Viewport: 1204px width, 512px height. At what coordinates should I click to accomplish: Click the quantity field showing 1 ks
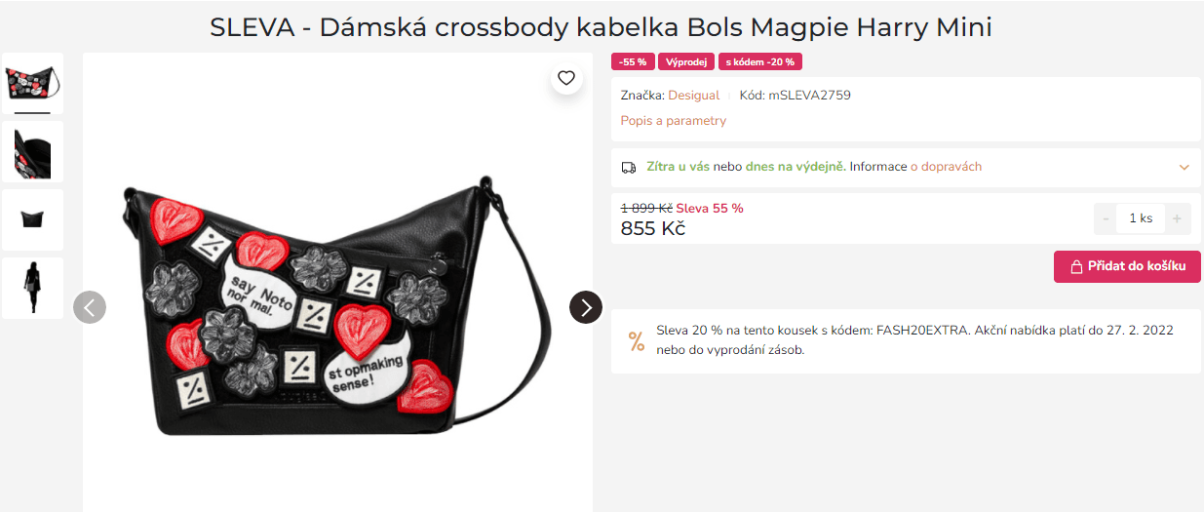tap(1142, 218)
